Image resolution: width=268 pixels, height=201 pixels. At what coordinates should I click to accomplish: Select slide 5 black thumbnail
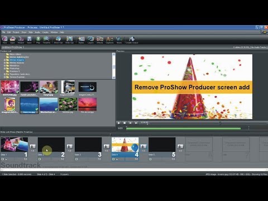point(162,145)
